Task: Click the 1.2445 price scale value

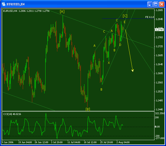Action: click(159, 110)
